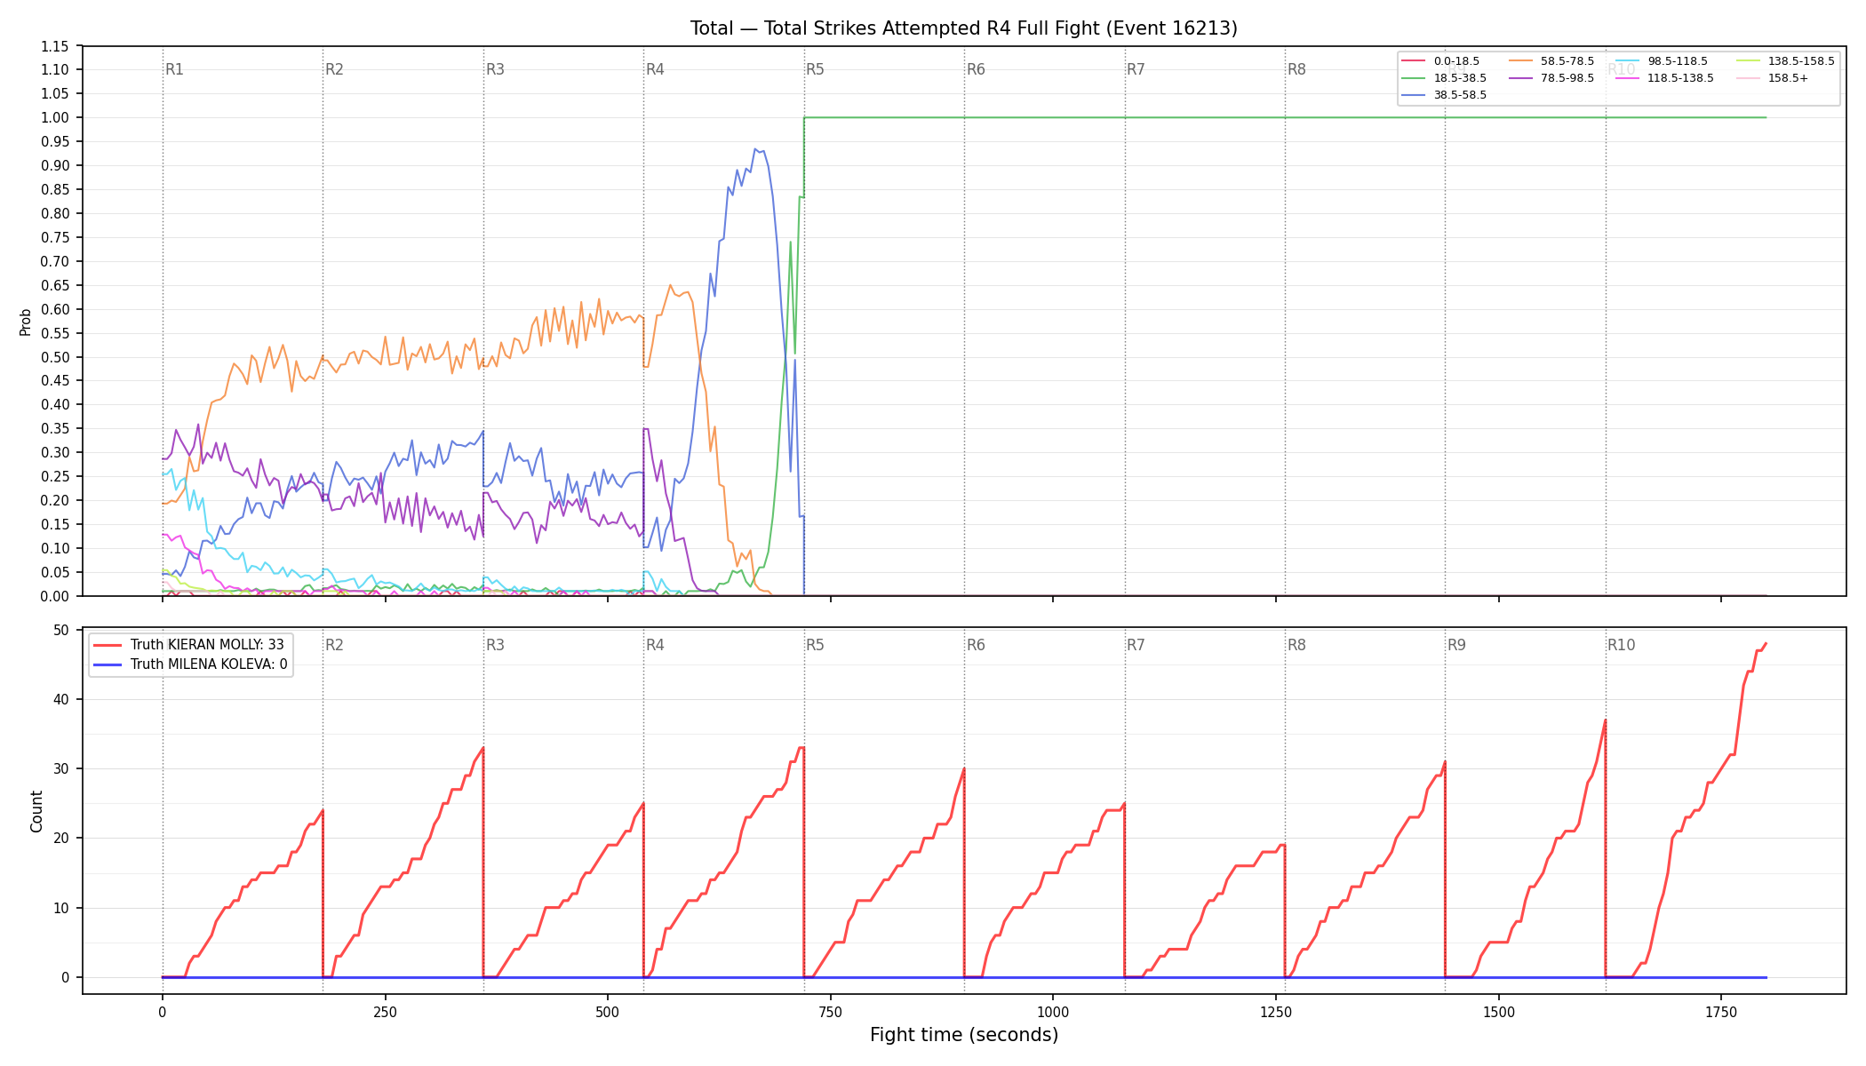This screenshot has width=1866, height=1066.
Task: Click the R9 round label in the Count plot
Action: tap(1456, 645)
